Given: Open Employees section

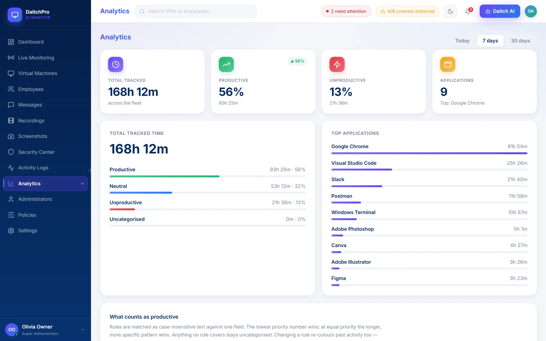Looking at the screenshot, I should point(45,89).
